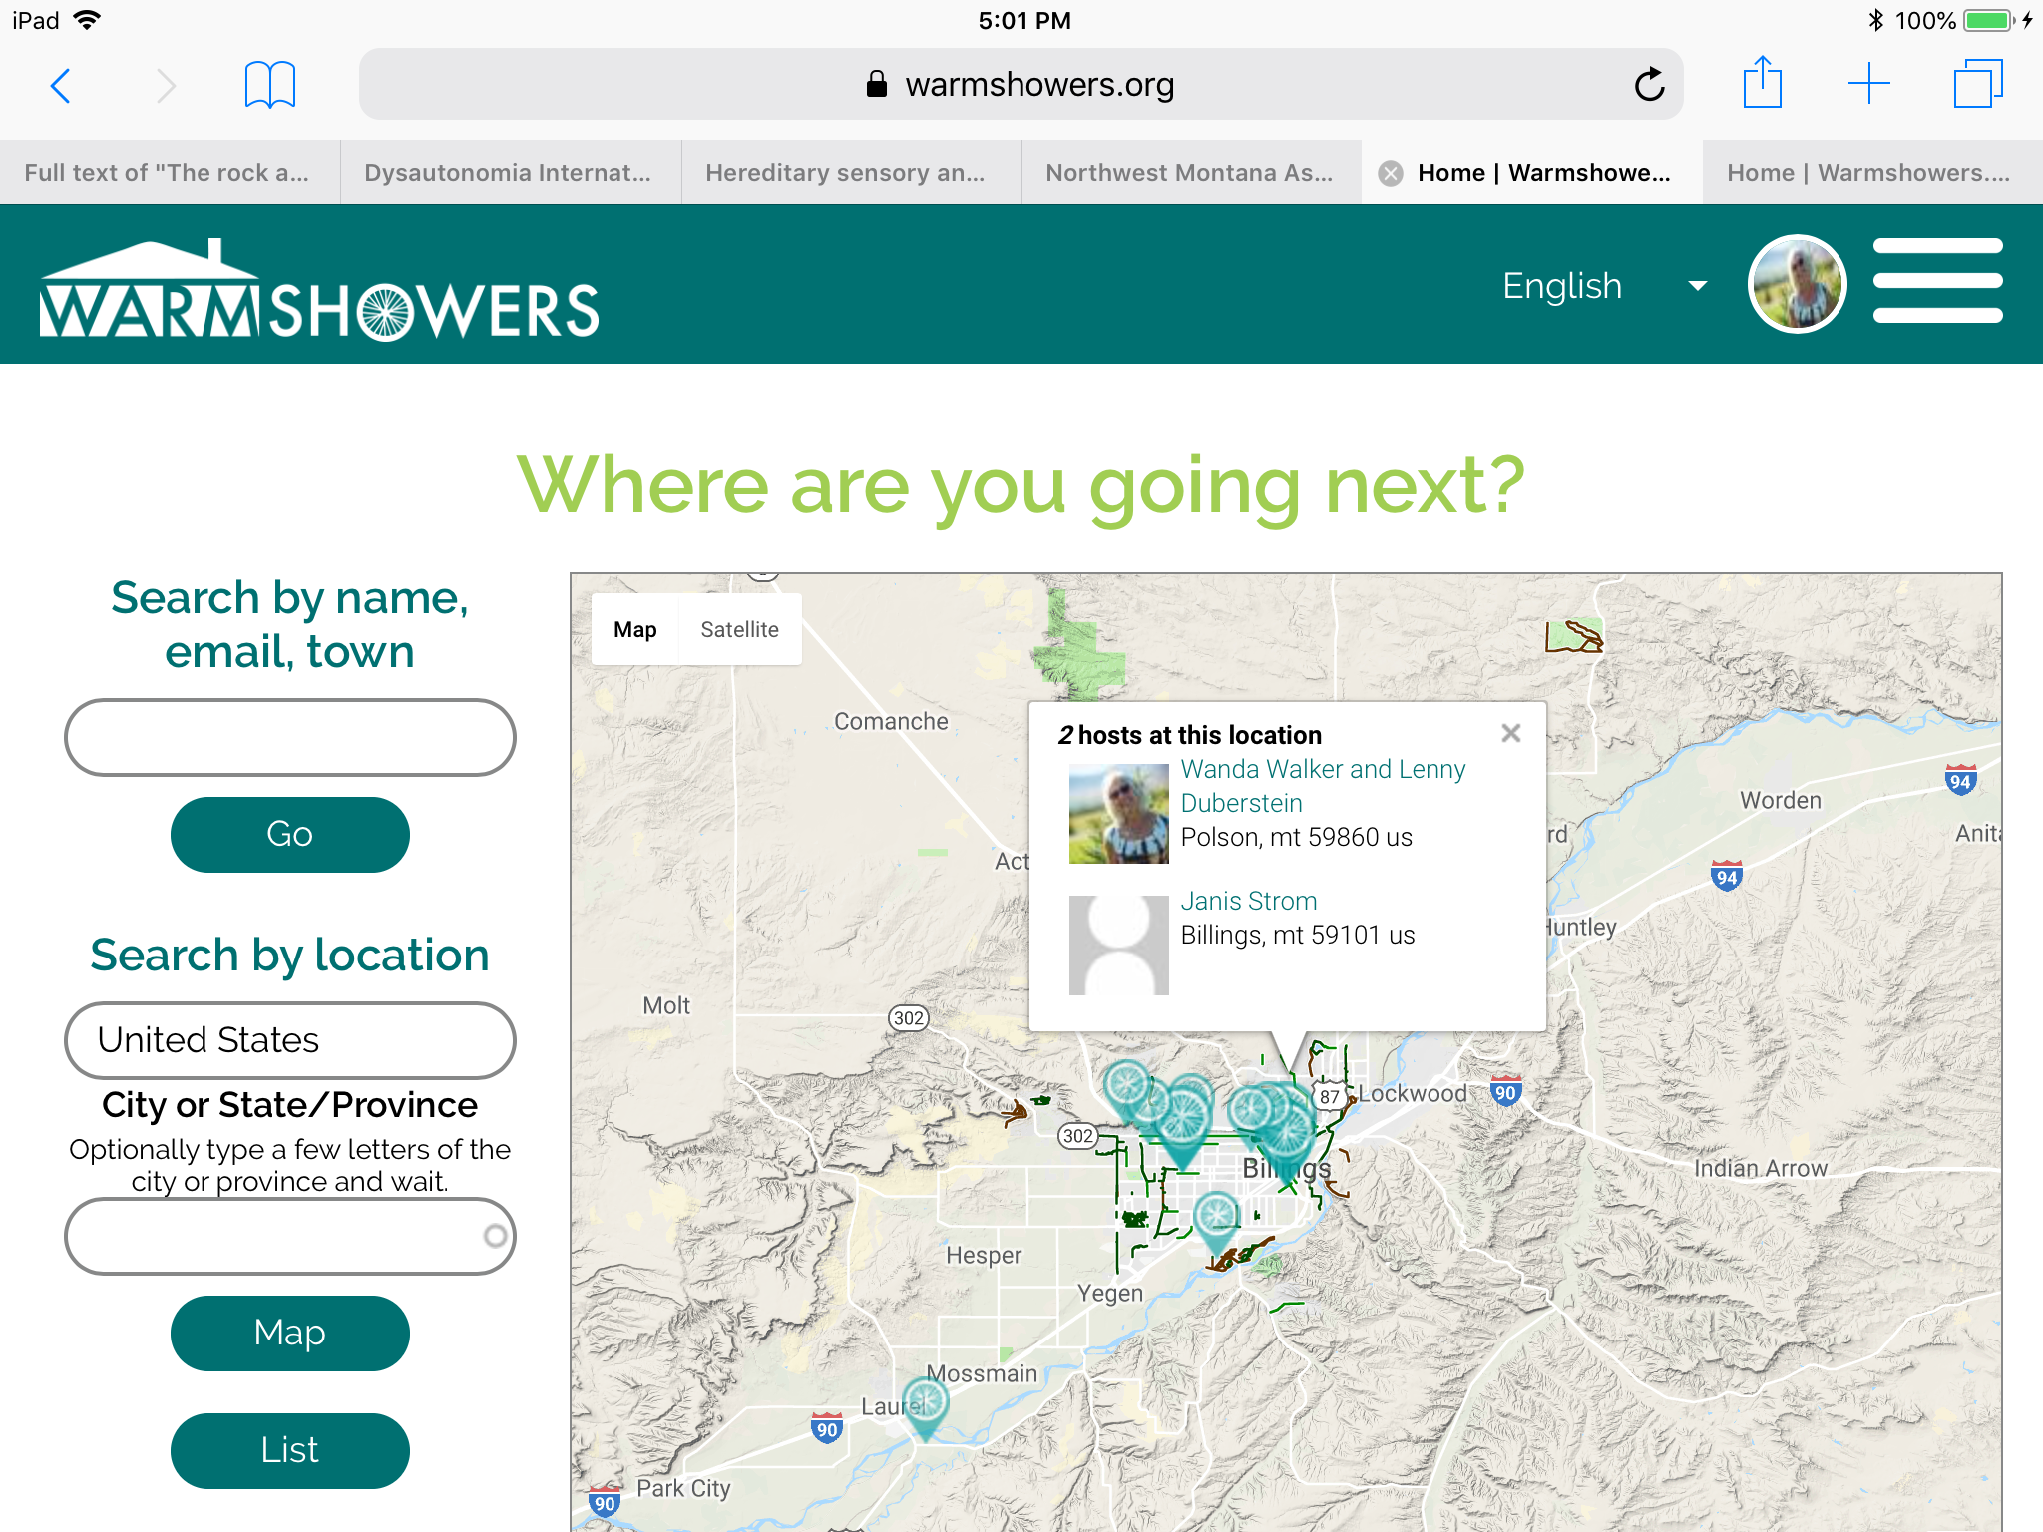The width and height of the screenshot is (2043, 1532).
Task: Click the Warmshowers logo
Action: point(318,291)
